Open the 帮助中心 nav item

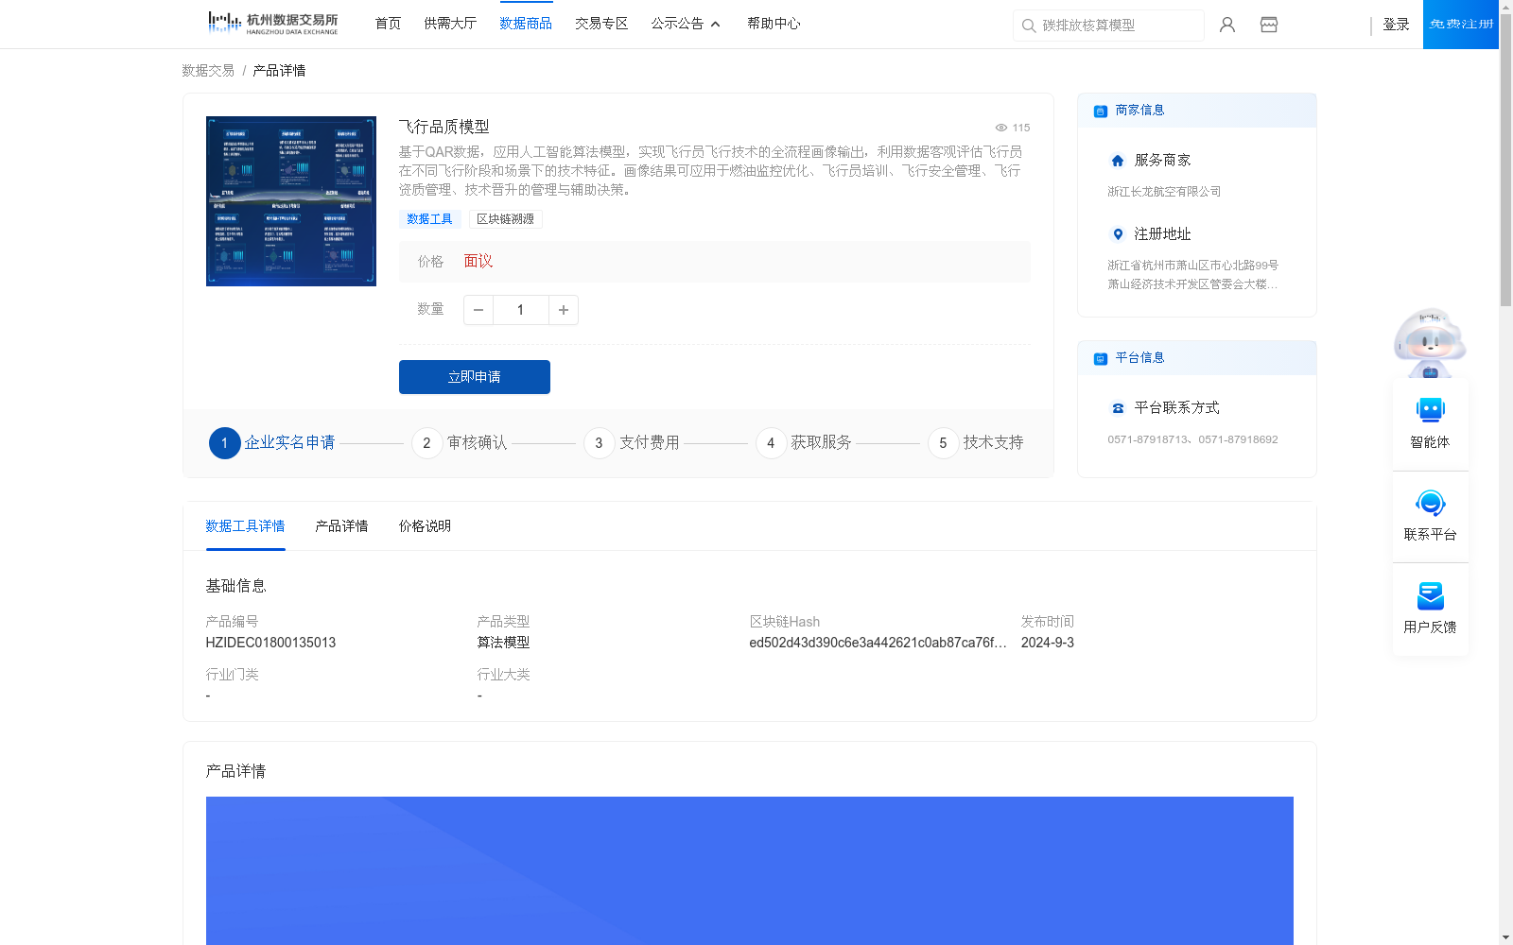[774, 24]
